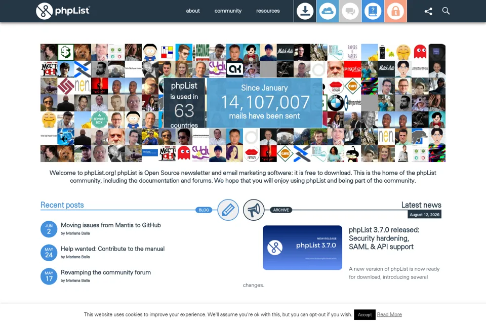This screenshot has height=324, width=486.
Task: Click the phpList 3.7.0 release thumbnail
Action: (303, 248)
